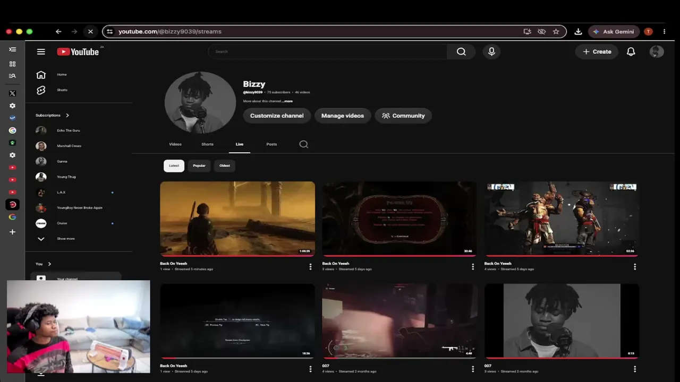Open the 52:36 fighting game stream thumbnail
The image size is (680, 382).
click(x=562, y=219)
